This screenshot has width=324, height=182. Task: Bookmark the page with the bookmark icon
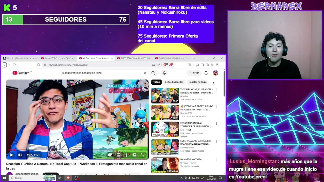(38, 65)
